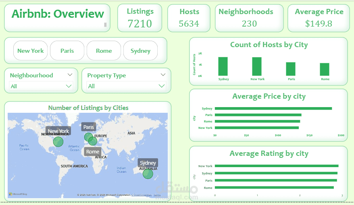Select the Rome map label
The width and height of the screenshot is (354, 205).
point(93,151)
